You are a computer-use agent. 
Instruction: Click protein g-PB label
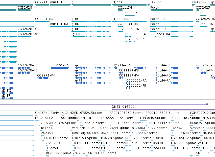click(x=79, y=81)
